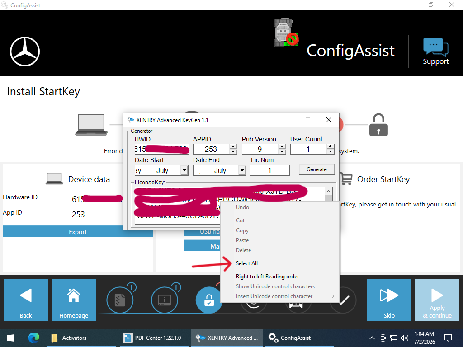Open the Date End dropdown

242,170
